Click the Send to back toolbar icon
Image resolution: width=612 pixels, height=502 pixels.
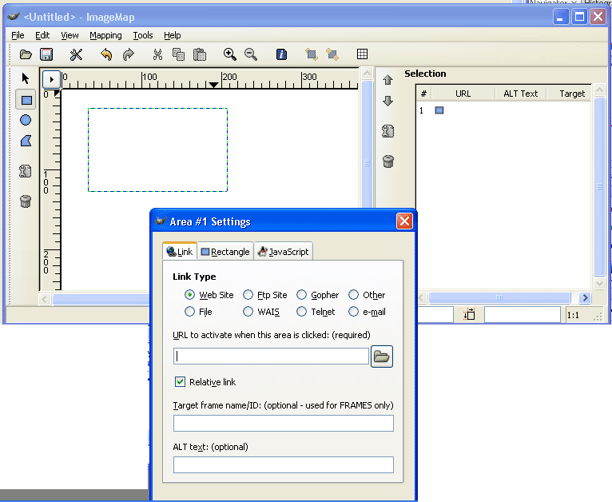point(332,54)
